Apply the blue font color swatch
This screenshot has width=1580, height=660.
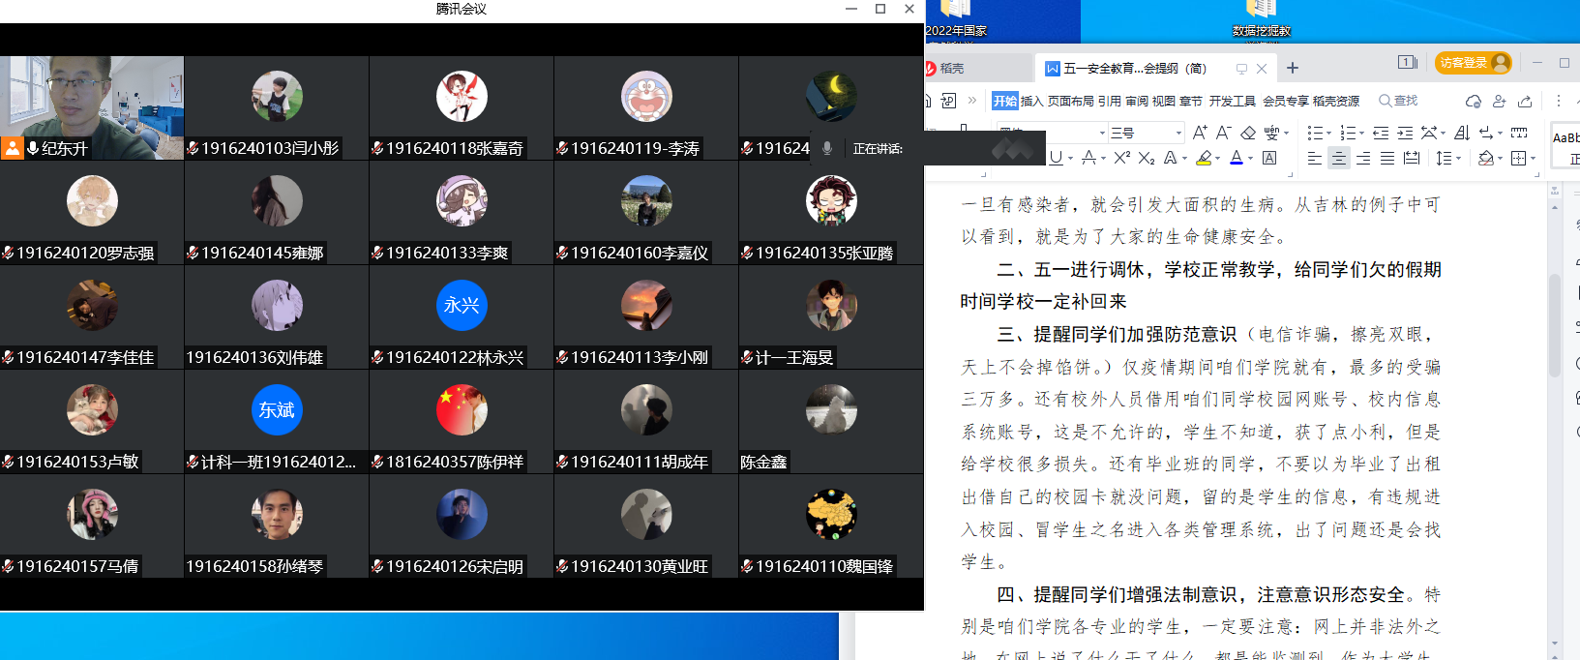tap(1237, 158)
